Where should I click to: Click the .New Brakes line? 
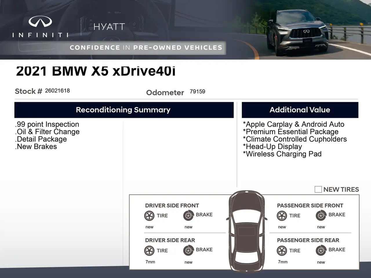pos(36,147)
